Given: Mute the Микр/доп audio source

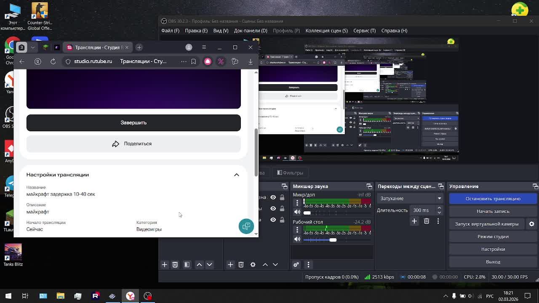Looking at the screenshot, I should tap(297, 213).
